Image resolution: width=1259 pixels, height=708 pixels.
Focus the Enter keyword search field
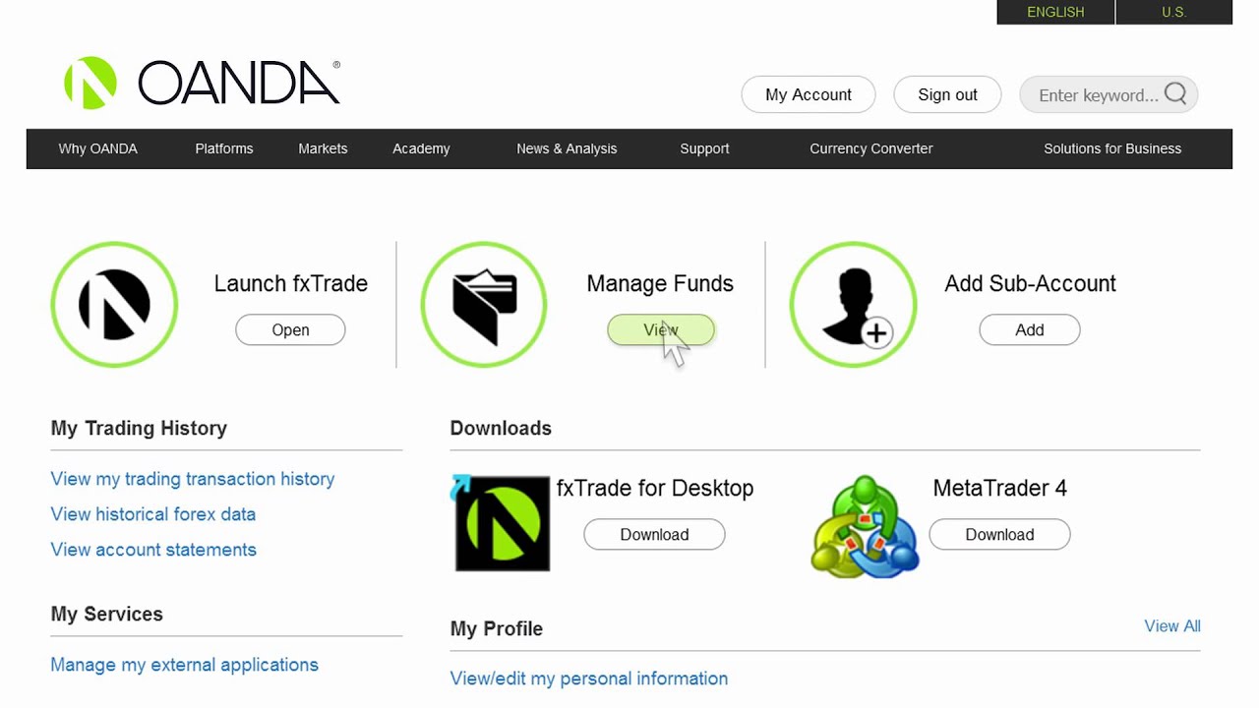point(1109,94)
